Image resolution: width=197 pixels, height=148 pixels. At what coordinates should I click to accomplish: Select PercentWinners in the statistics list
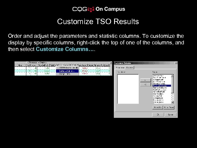coord(162,84)
